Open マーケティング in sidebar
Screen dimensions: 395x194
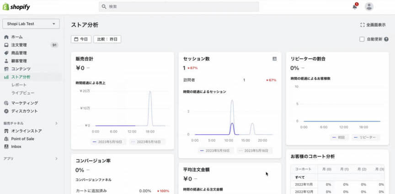click(25, 103)
